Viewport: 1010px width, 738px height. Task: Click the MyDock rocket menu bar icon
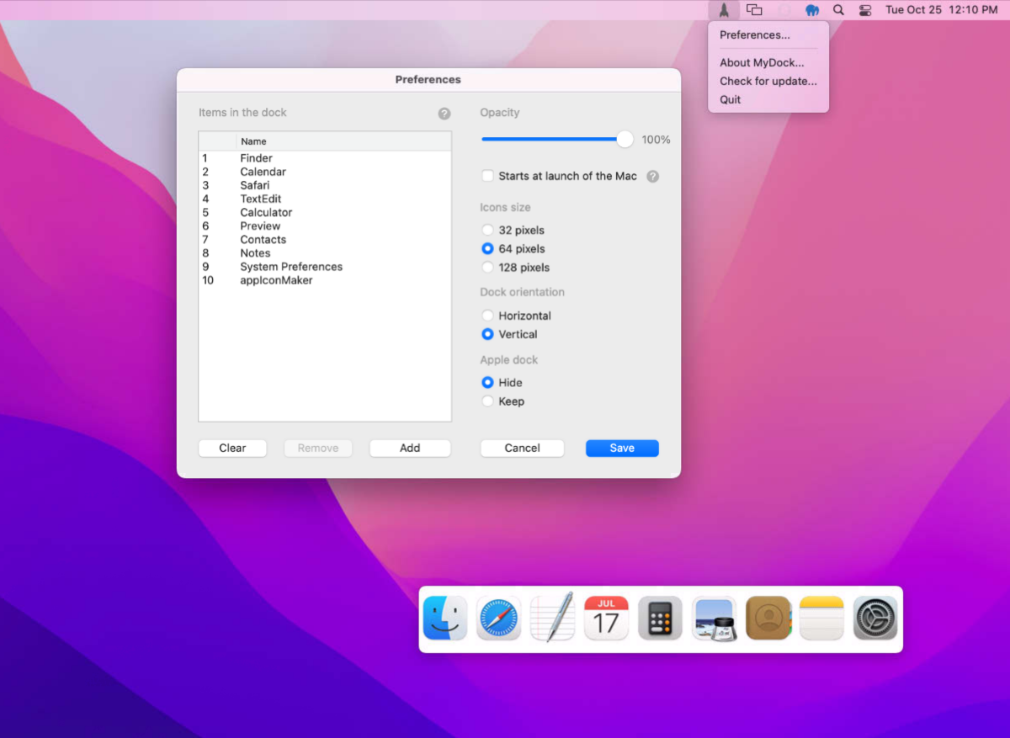724,10
